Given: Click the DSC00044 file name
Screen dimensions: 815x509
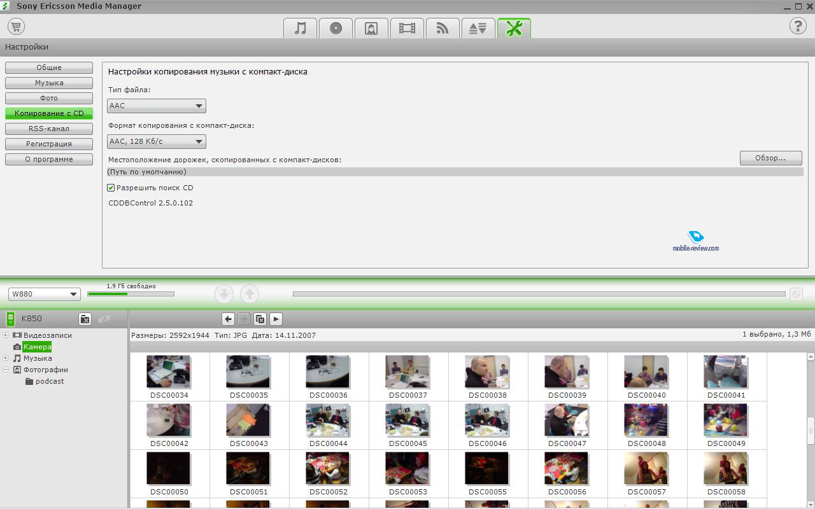Looking at the screenshot, I should (x=329, y=443).
